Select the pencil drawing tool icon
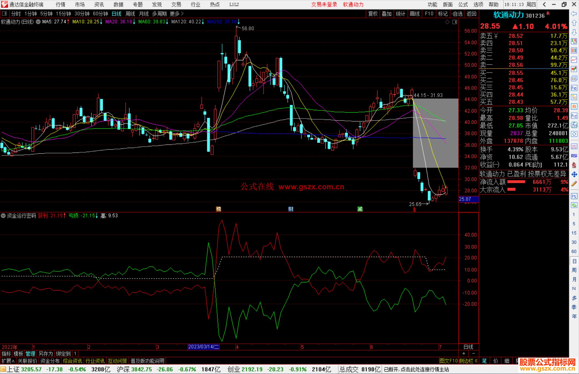This screenshot has height=374, width=579. [x=574, y=184]
